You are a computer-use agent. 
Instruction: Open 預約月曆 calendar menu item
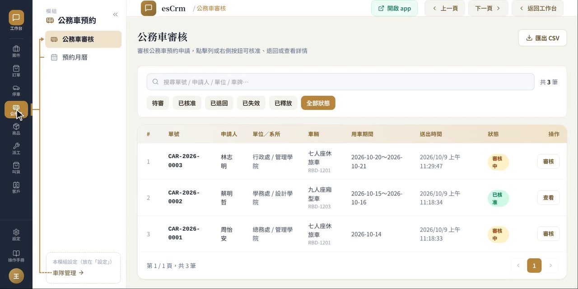(84, 57)
